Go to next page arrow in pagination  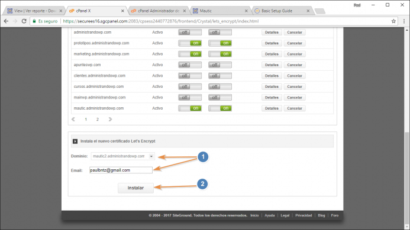click(110, 119)
